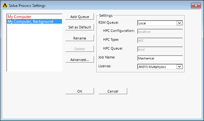Focus the Job Name Mechanical field
The width and height of the screenshot is (204, 121).
tap(160, 58)
